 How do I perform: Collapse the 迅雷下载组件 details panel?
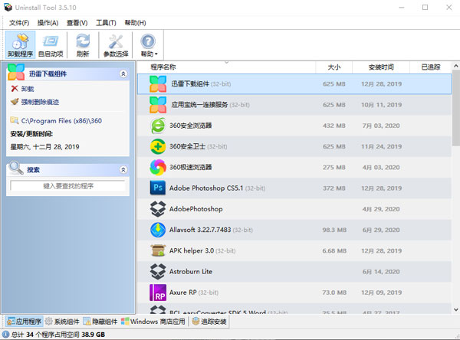pyautogui.click(x=123, y=74)
